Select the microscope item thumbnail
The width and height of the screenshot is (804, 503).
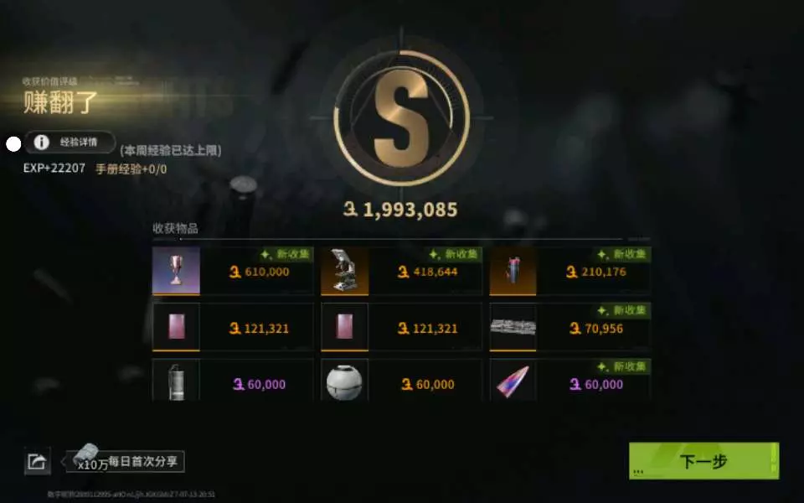coord(344,271)
